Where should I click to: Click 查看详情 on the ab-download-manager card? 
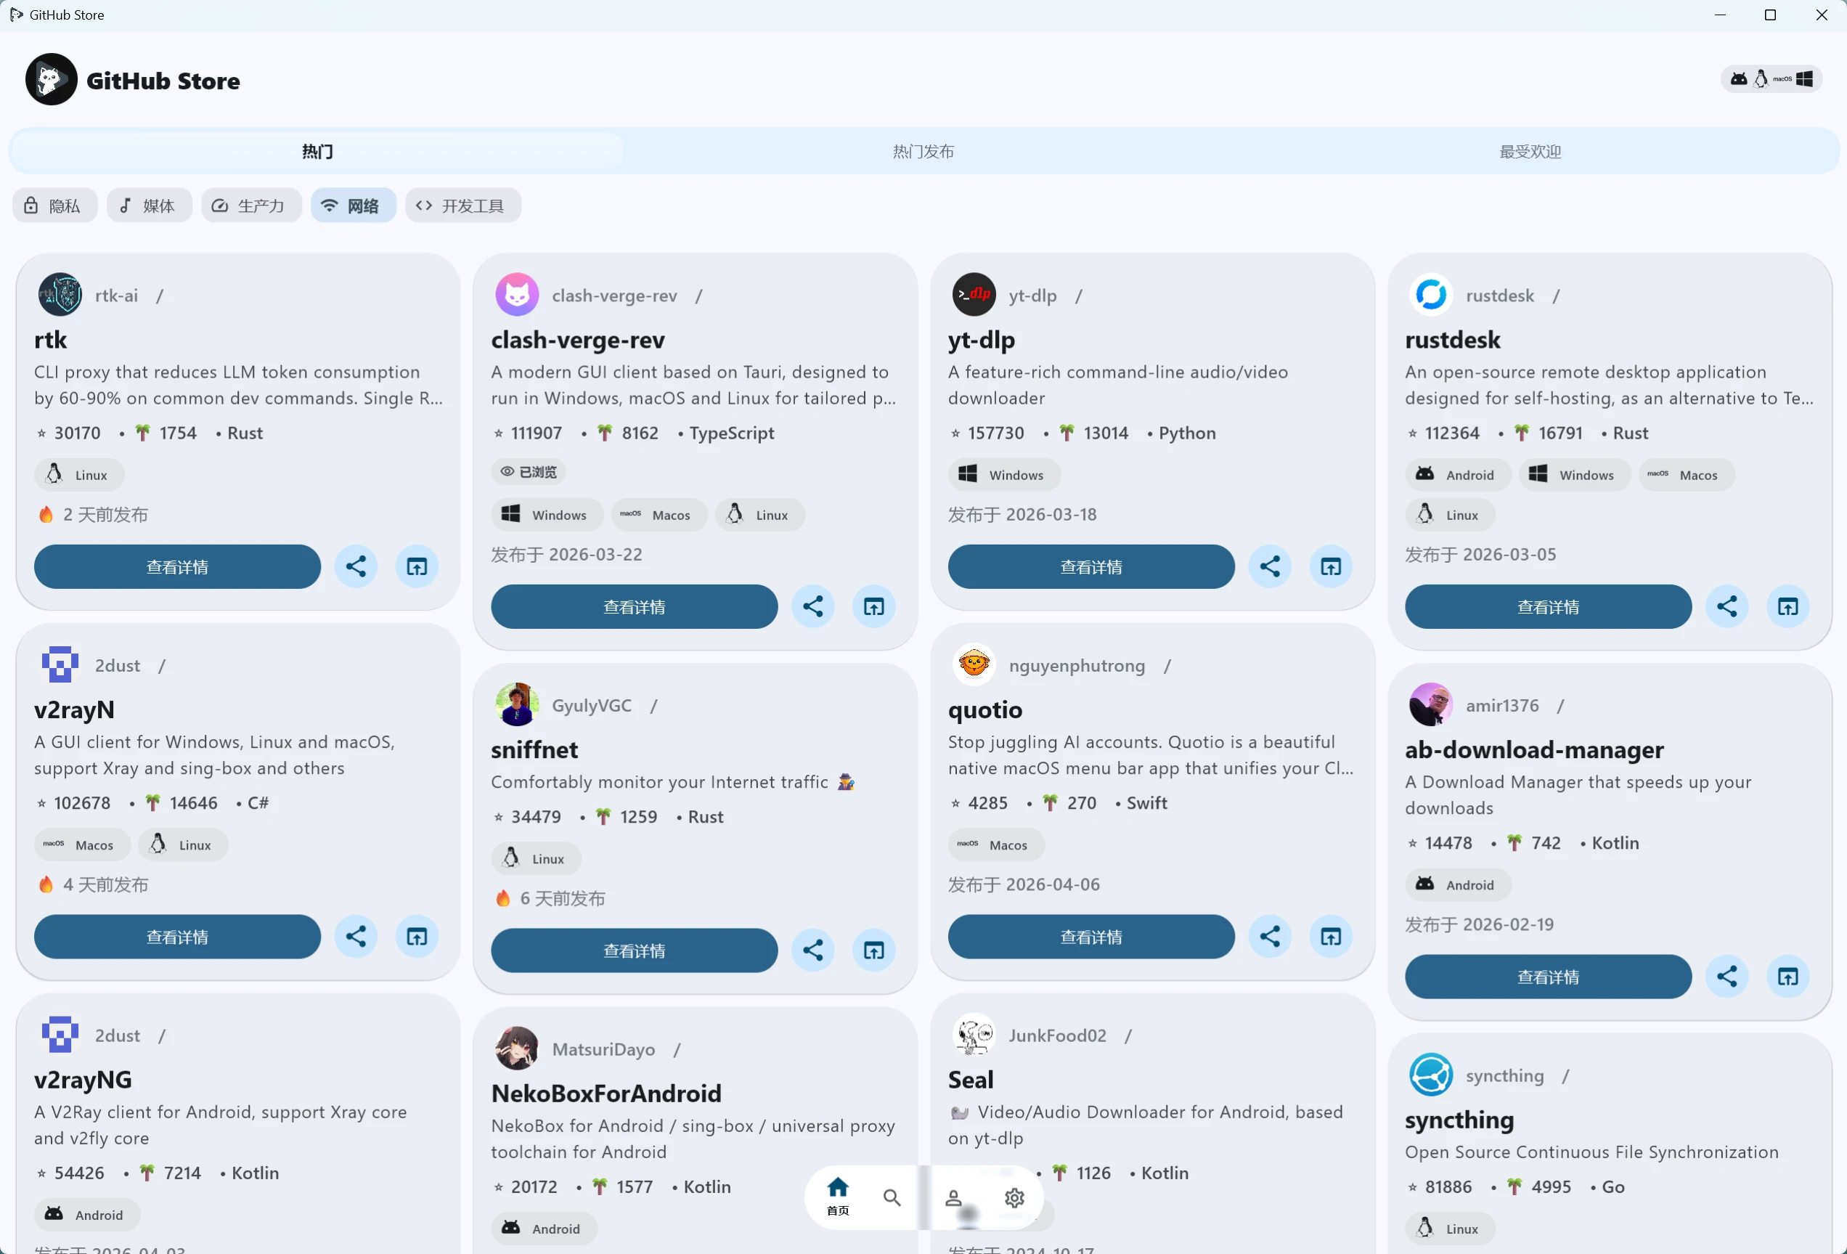pyautogui.click(x=1546, y=977)
